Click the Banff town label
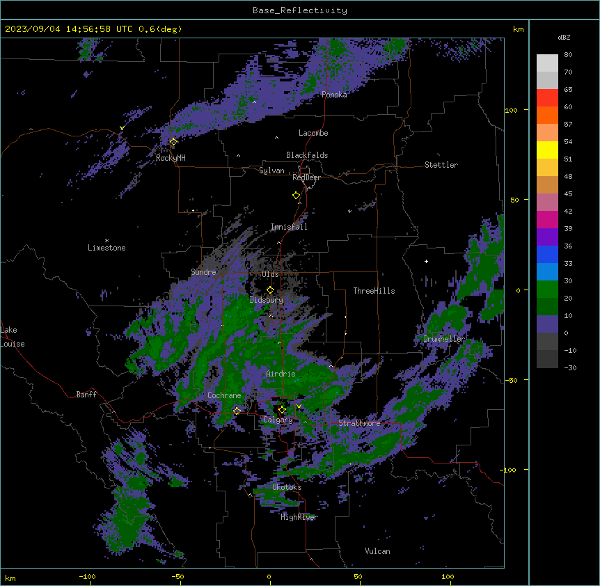 [x=86, y=395]
